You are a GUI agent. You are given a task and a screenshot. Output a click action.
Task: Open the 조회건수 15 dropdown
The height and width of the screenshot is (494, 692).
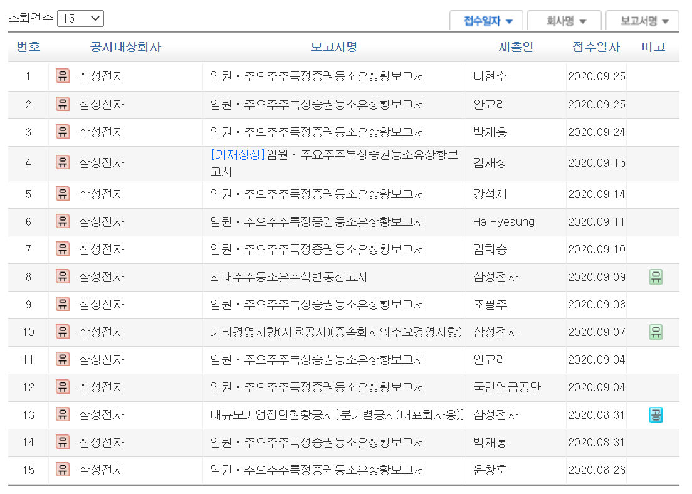80,19
